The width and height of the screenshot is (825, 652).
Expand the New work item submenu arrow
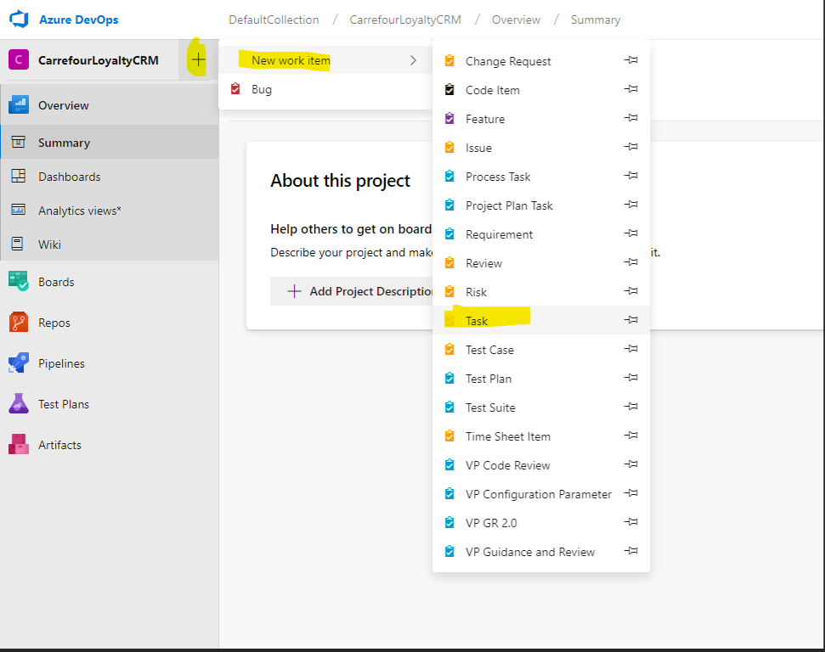point(413,60)
